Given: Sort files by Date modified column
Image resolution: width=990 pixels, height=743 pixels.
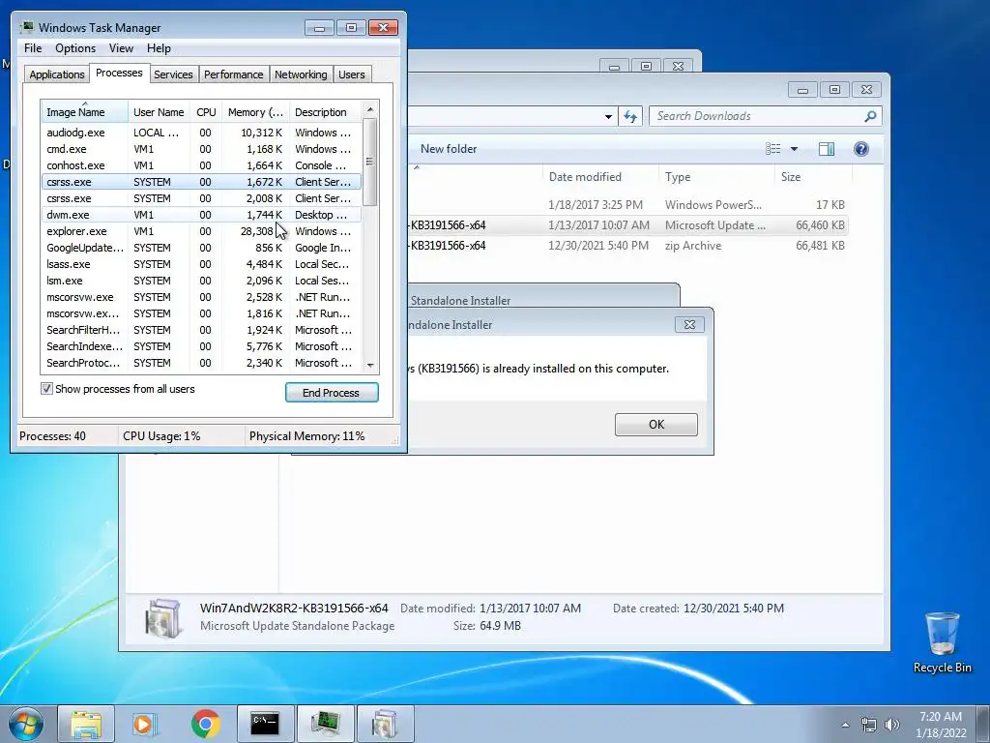Looking at the screenshot, I should click(600, 177).
